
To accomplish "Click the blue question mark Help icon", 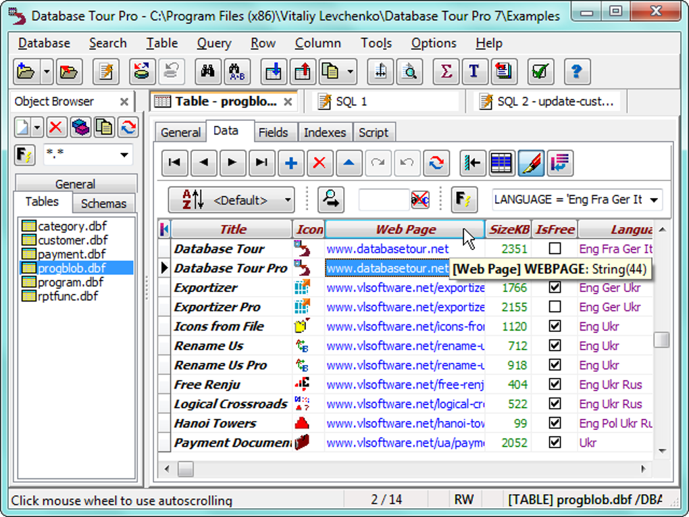I will pos(577,71).
